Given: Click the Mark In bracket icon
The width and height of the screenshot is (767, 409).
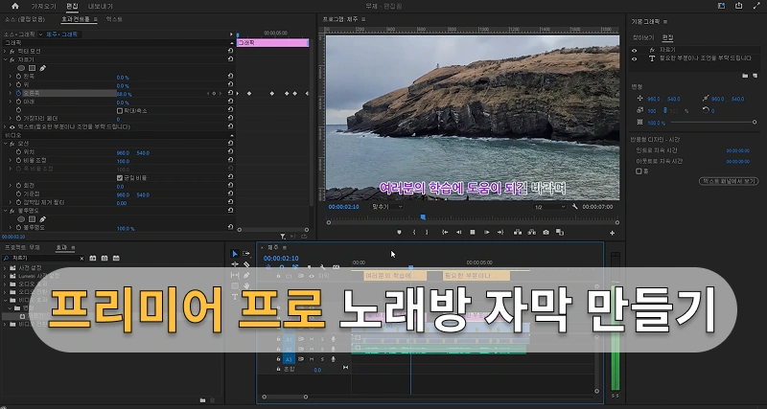Looking at the screenshot, I should pyautogui.click(x=414, y=232).
